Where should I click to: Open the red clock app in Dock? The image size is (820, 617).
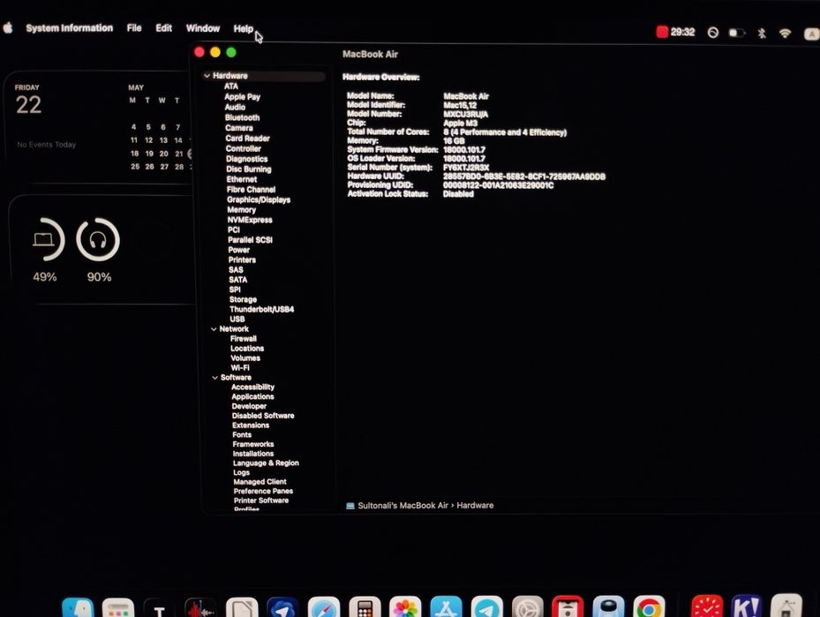click(707, 606)
